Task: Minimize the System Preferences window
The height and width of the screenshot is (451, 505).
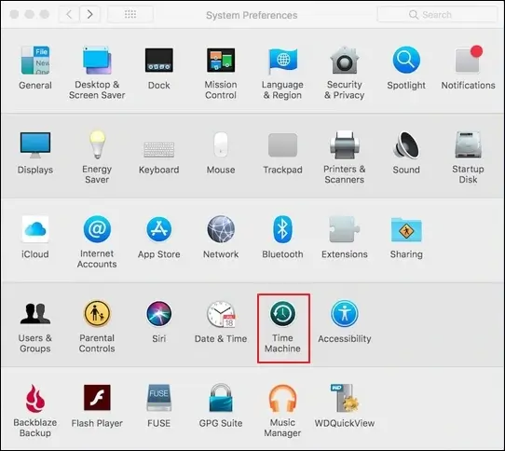Action: tap(29, 14)
